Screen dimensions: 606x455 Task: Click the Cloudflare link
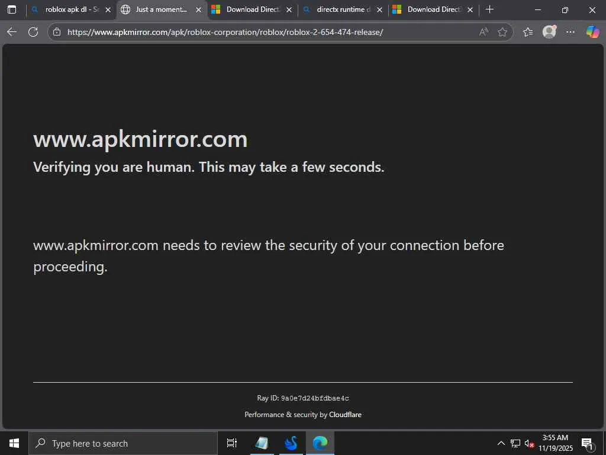345,414
